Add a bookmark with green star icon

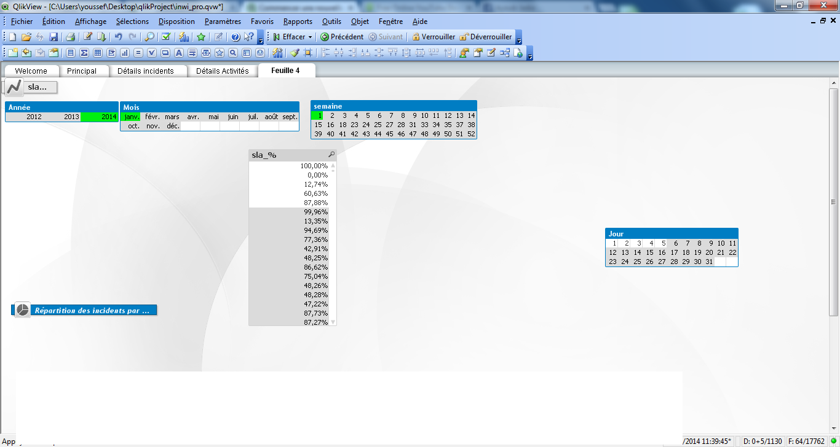[x=201, y=37]
